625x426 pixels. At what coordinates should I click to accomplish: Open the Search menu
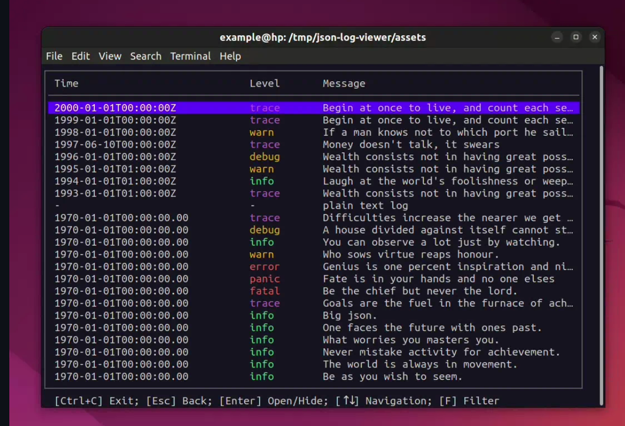146,56
